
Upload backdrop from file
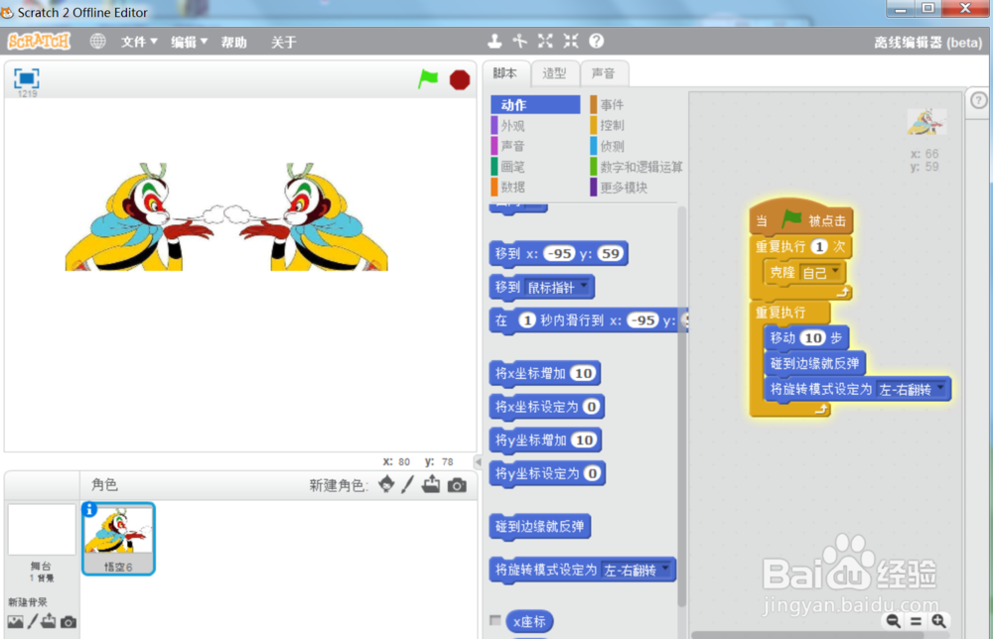(x=49, y=622)
